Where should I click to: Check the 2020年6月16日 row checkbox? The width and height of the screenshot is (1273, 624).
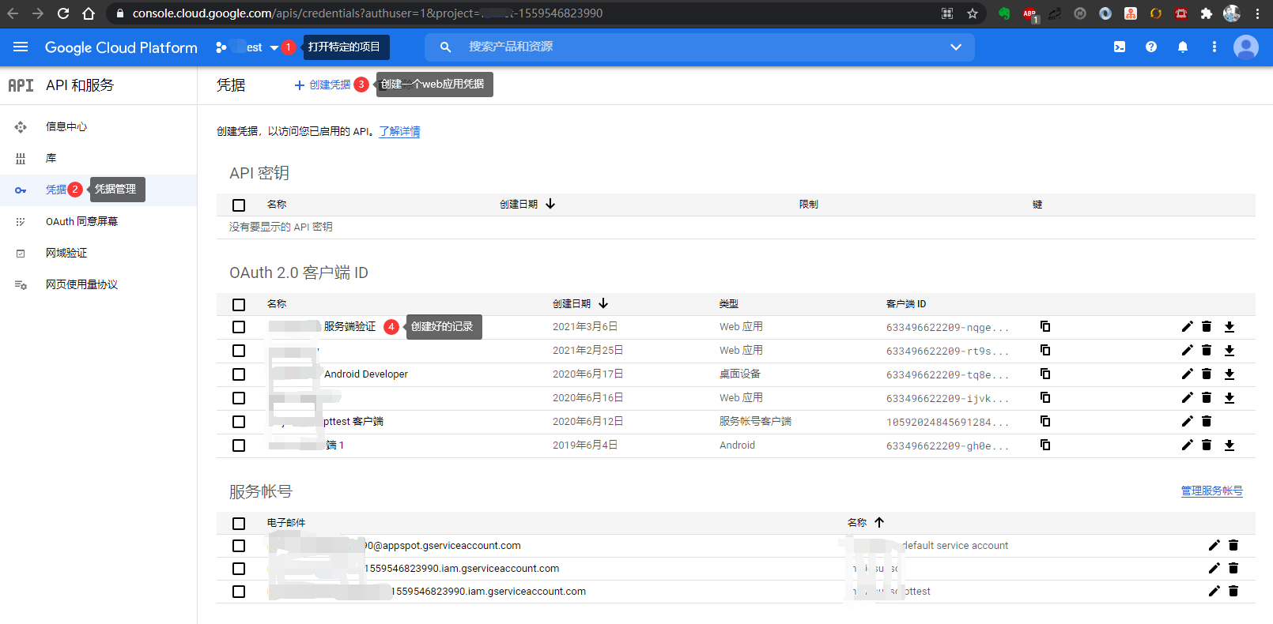239,398
